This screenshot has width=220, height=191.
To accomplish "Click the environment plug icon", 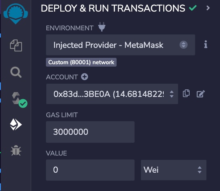I will tap(102, 27).
